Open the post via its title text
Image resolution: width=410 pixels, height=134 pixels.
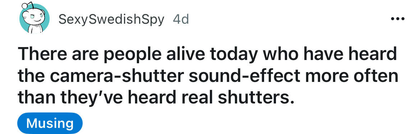tap(208, 76)
